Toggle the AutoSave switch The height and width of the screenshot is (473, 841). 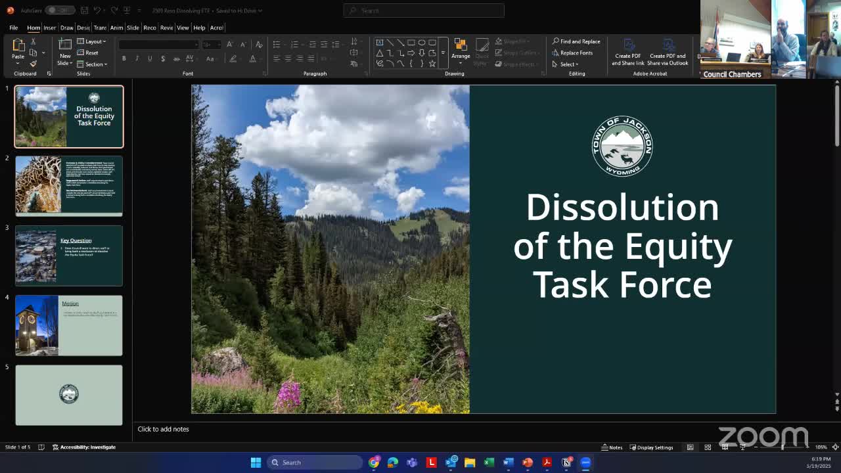(58, 11)
